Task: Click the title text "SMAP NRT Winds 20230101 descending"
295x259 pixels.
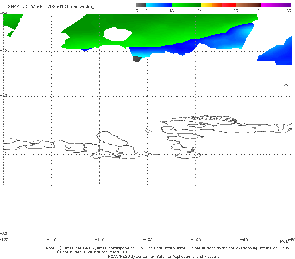Action: [51, 6]
